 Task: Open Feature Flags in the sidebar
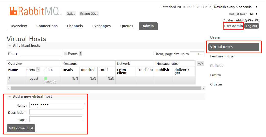(x=222, y=56)
